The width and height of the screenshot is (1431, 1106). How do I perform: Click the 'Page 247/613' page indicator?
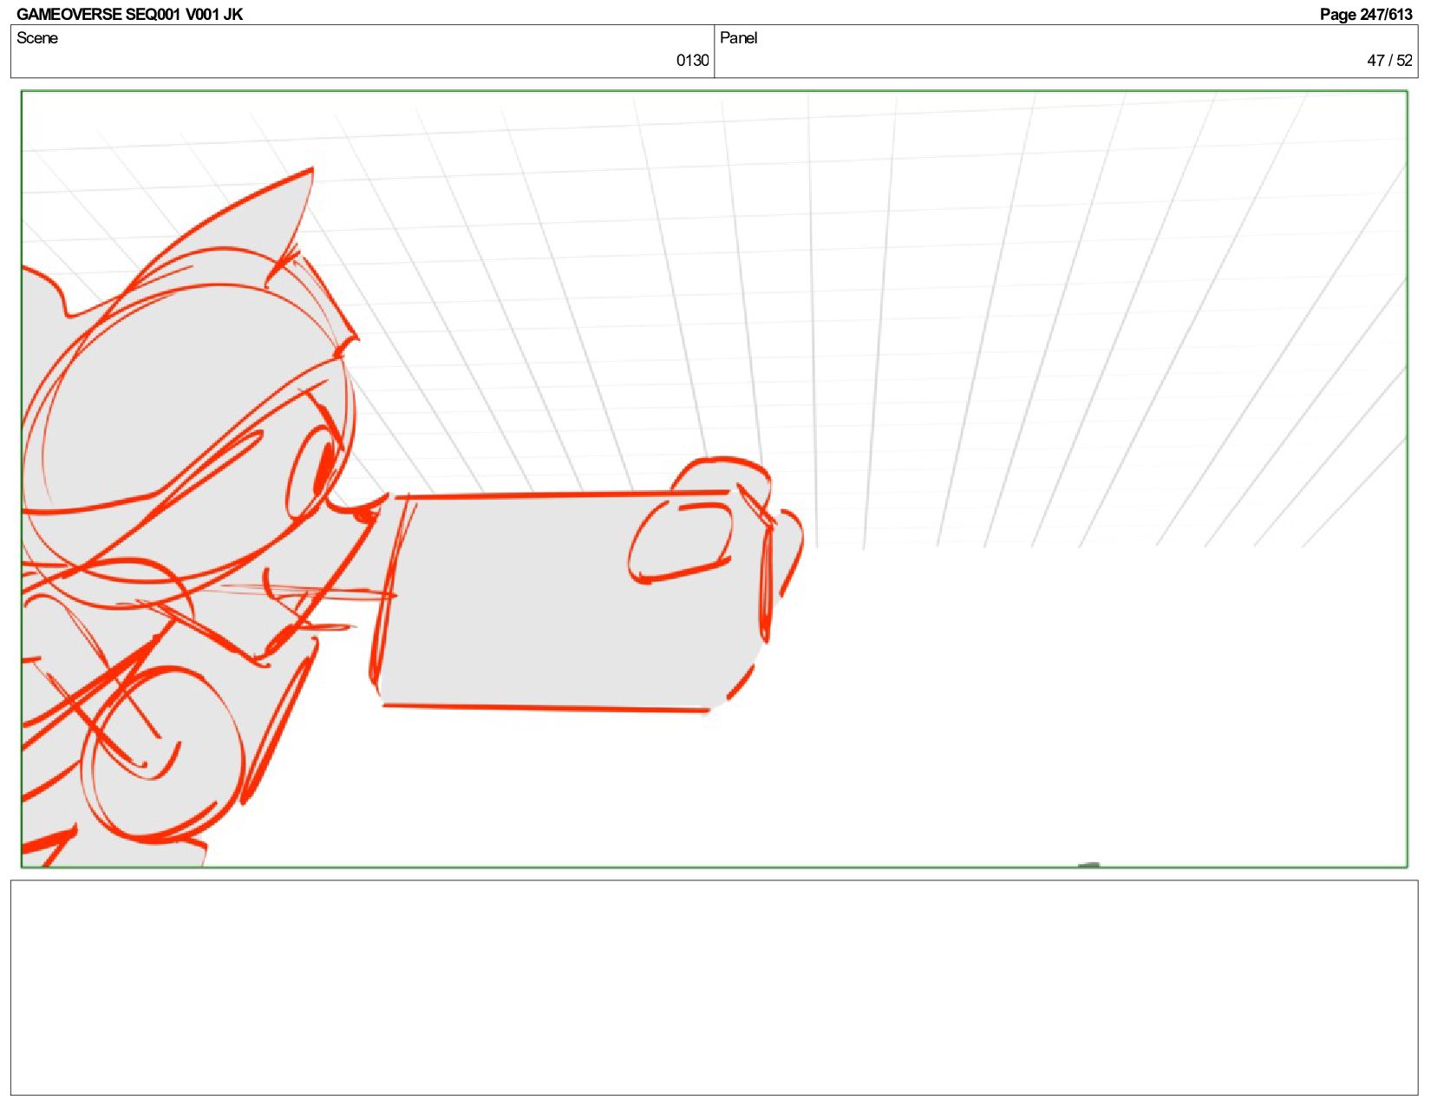(x=1366, y=14)
